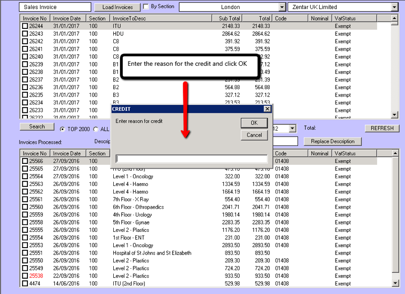Click scroll up arrow of lower invoice list
This screenshot has height=294, width=405.
pyautogui.click(x=395, y=153)
